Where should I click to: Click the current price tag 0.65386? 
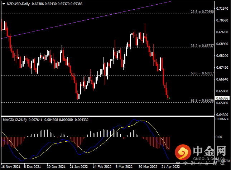pos(222,98)
